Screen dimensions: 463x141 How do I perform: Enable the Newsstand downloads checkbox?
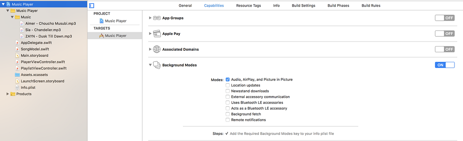point(228,91)
